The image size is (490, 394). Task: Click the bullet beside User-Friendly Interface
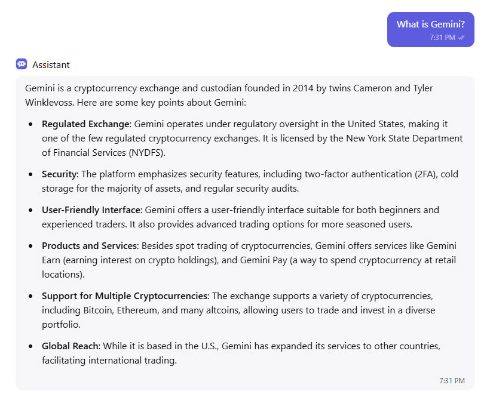tap(30, 210)
